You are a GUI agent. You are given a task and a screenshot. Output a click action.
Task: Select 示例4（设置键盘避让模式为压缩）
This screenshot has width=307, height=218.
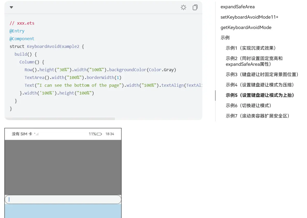pos(260,85)
